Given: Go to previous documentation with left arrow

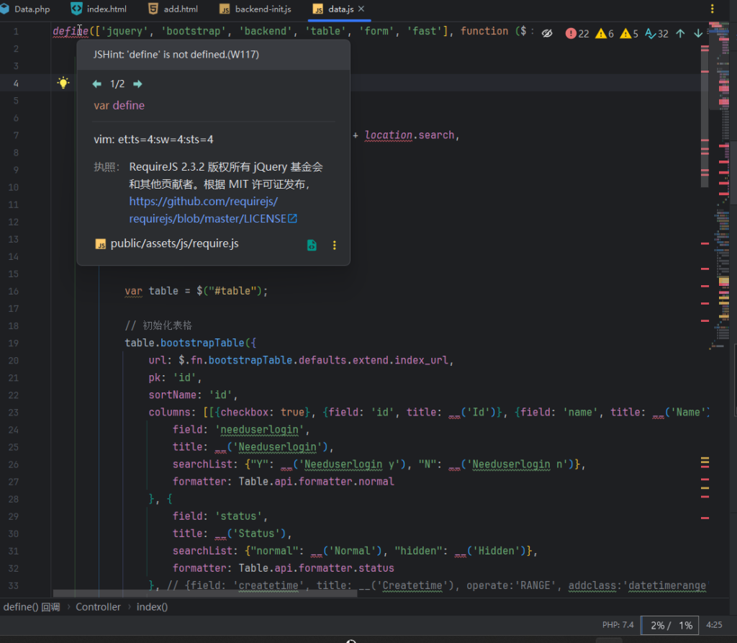Looking at the screenshot, I should coord(96,84).
